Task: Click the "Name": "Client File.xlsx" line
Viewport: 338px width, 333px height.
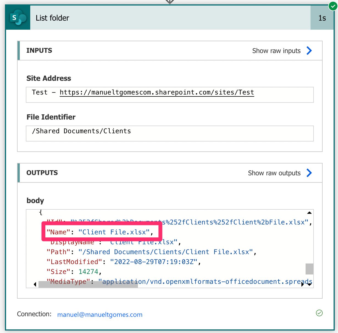Action: 100,232
